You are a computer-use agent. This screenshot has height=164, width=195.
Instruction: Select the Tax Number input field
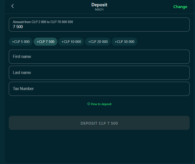click(x=99, y=89)
